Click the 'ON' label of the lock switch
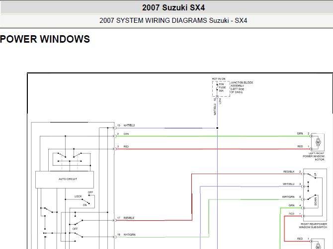 (x=84, y=205)
